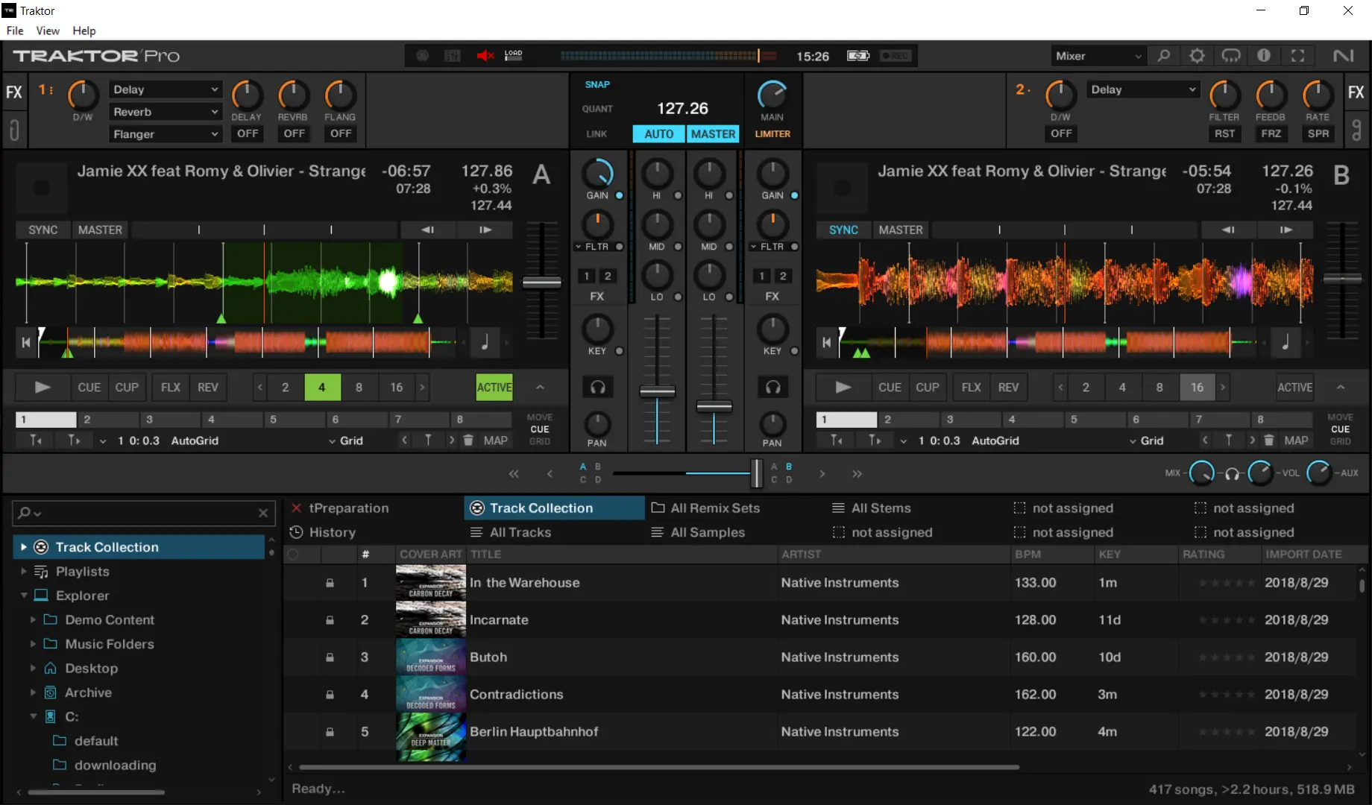
Task: Expand the Playlists tree node
Action: [x=24, y=572]
